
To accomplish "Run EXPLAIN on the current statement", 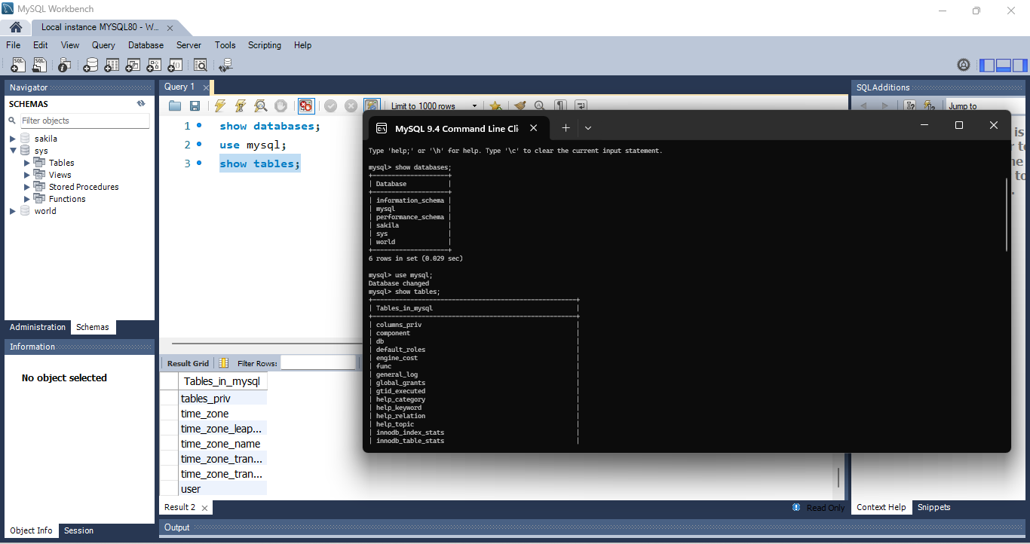I will click(260, 106).
